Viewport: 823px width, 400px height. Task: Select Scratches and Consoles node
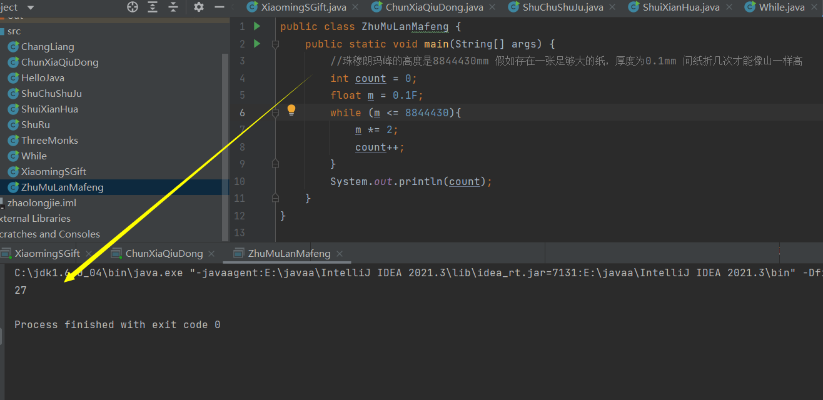[50, 234]
